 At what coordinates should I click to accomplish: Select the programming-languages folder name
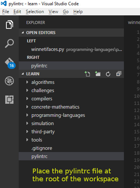tap(58, 115)
